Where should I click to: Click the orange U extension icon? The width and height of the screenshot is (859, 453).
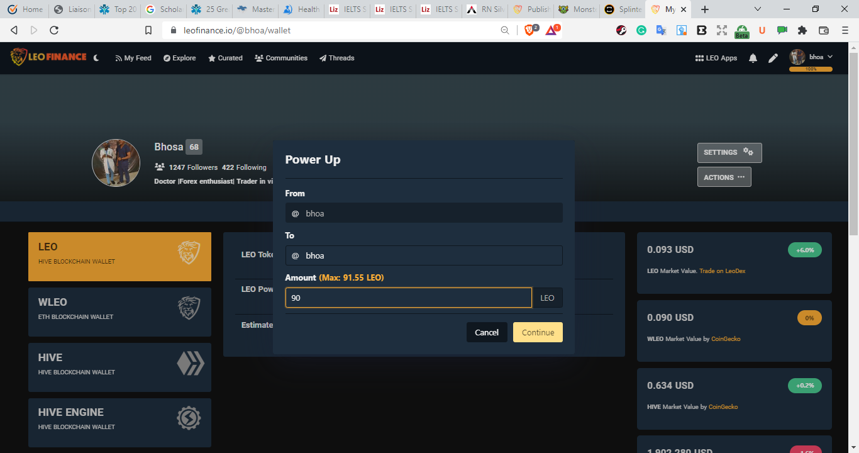(762, 30)
